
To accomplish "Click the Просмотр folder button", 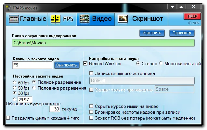I will click(182, 33).
